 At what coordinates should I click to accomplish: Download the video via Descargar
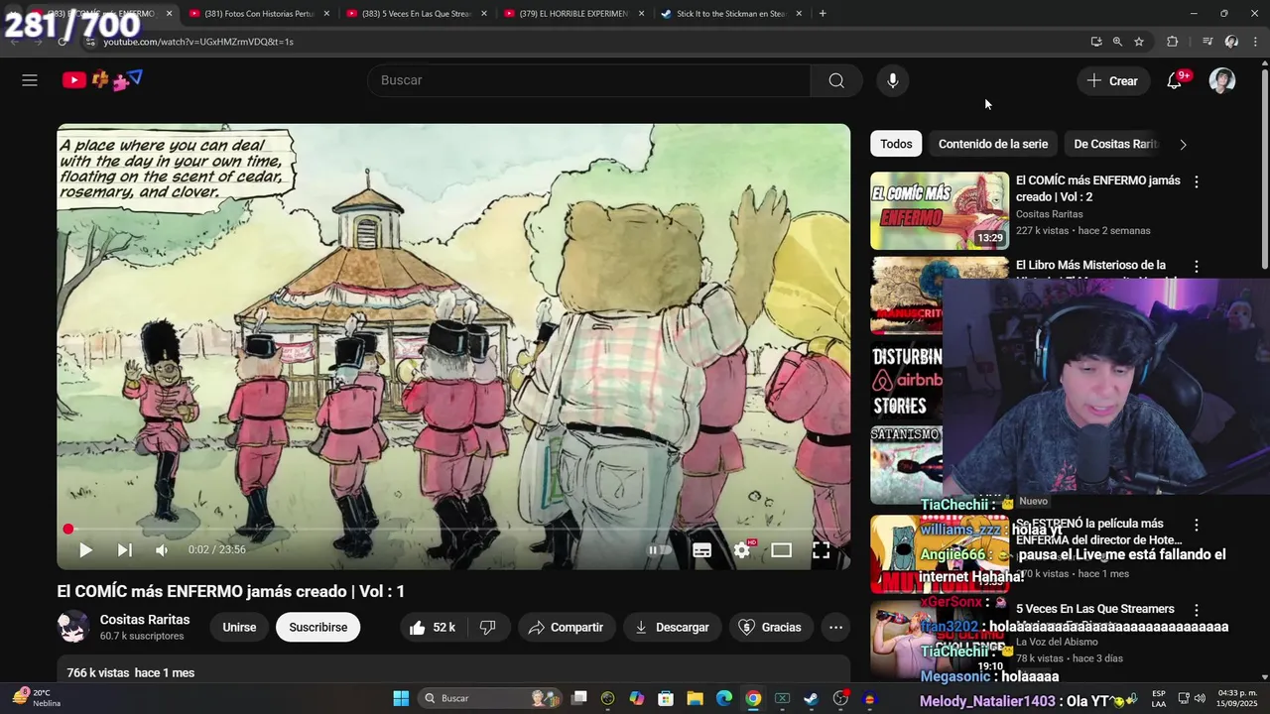coord(673,627)
